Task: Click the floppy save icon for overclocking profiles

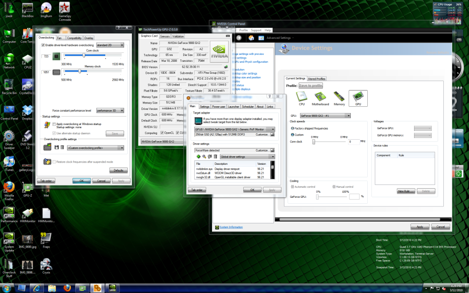Action: click(57, 147)
